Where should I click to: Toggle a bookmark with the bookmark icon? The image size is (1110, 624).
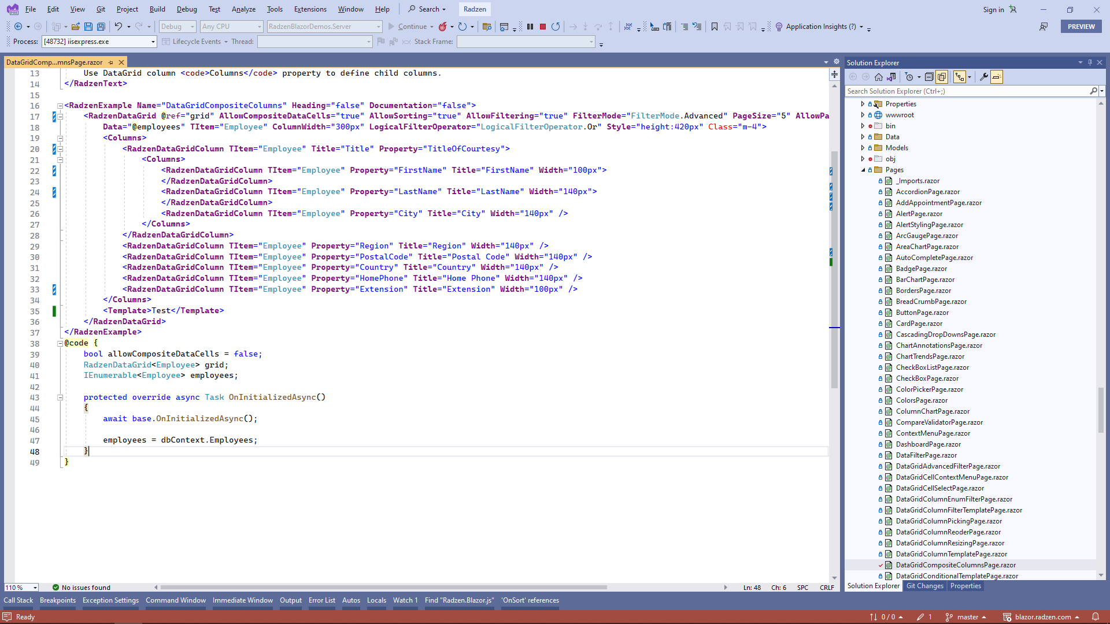(x=715, y=27)
